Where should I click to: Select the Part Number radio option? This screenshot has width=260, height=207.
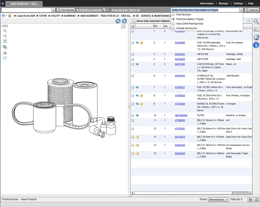click(173, 14)
